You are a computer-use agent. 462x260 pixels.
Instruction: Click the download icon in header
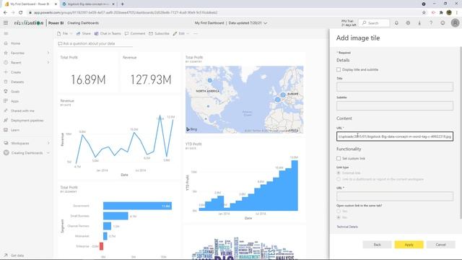pos(419,23)
